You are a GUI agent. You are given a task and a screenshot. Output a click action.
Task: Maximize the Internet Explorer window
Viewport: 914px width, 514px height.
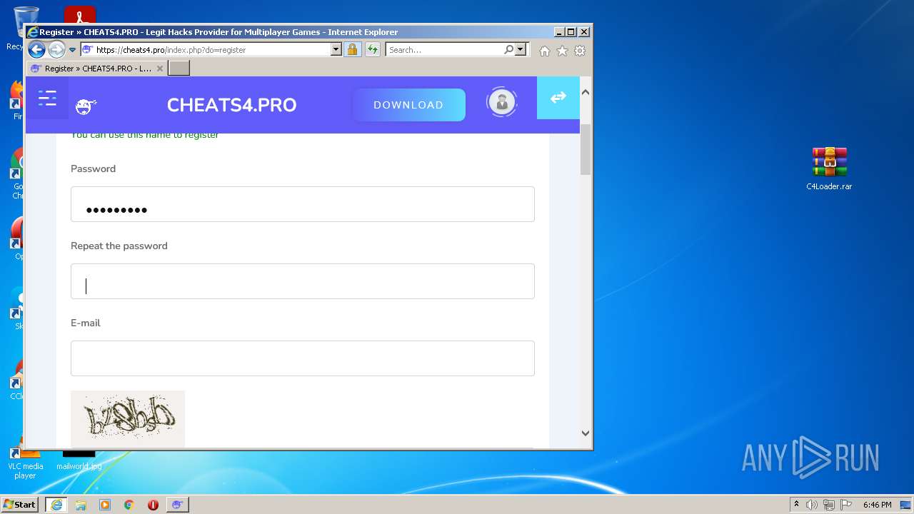[571, 32]
